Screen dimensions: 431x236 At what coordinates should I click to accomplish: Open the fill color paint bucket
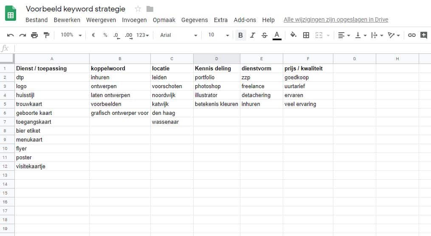[x=293, y=35]
